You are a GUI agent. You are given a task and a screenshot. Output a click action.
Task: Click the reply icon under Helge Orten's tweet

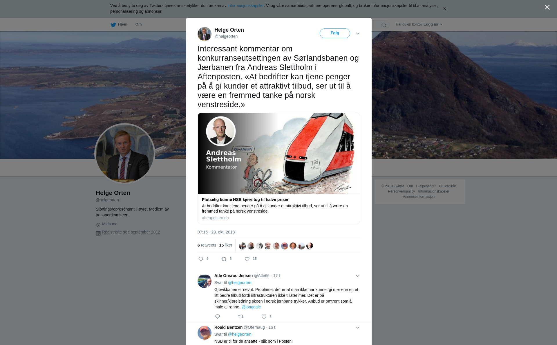201,259
